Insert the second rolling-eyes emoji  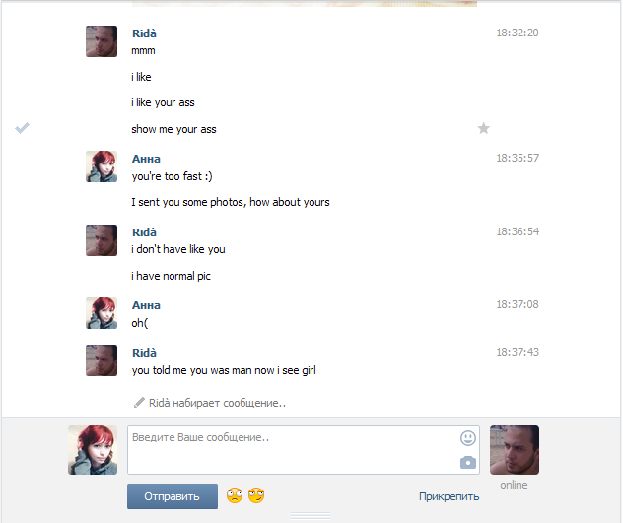click(x=256, y=495)
